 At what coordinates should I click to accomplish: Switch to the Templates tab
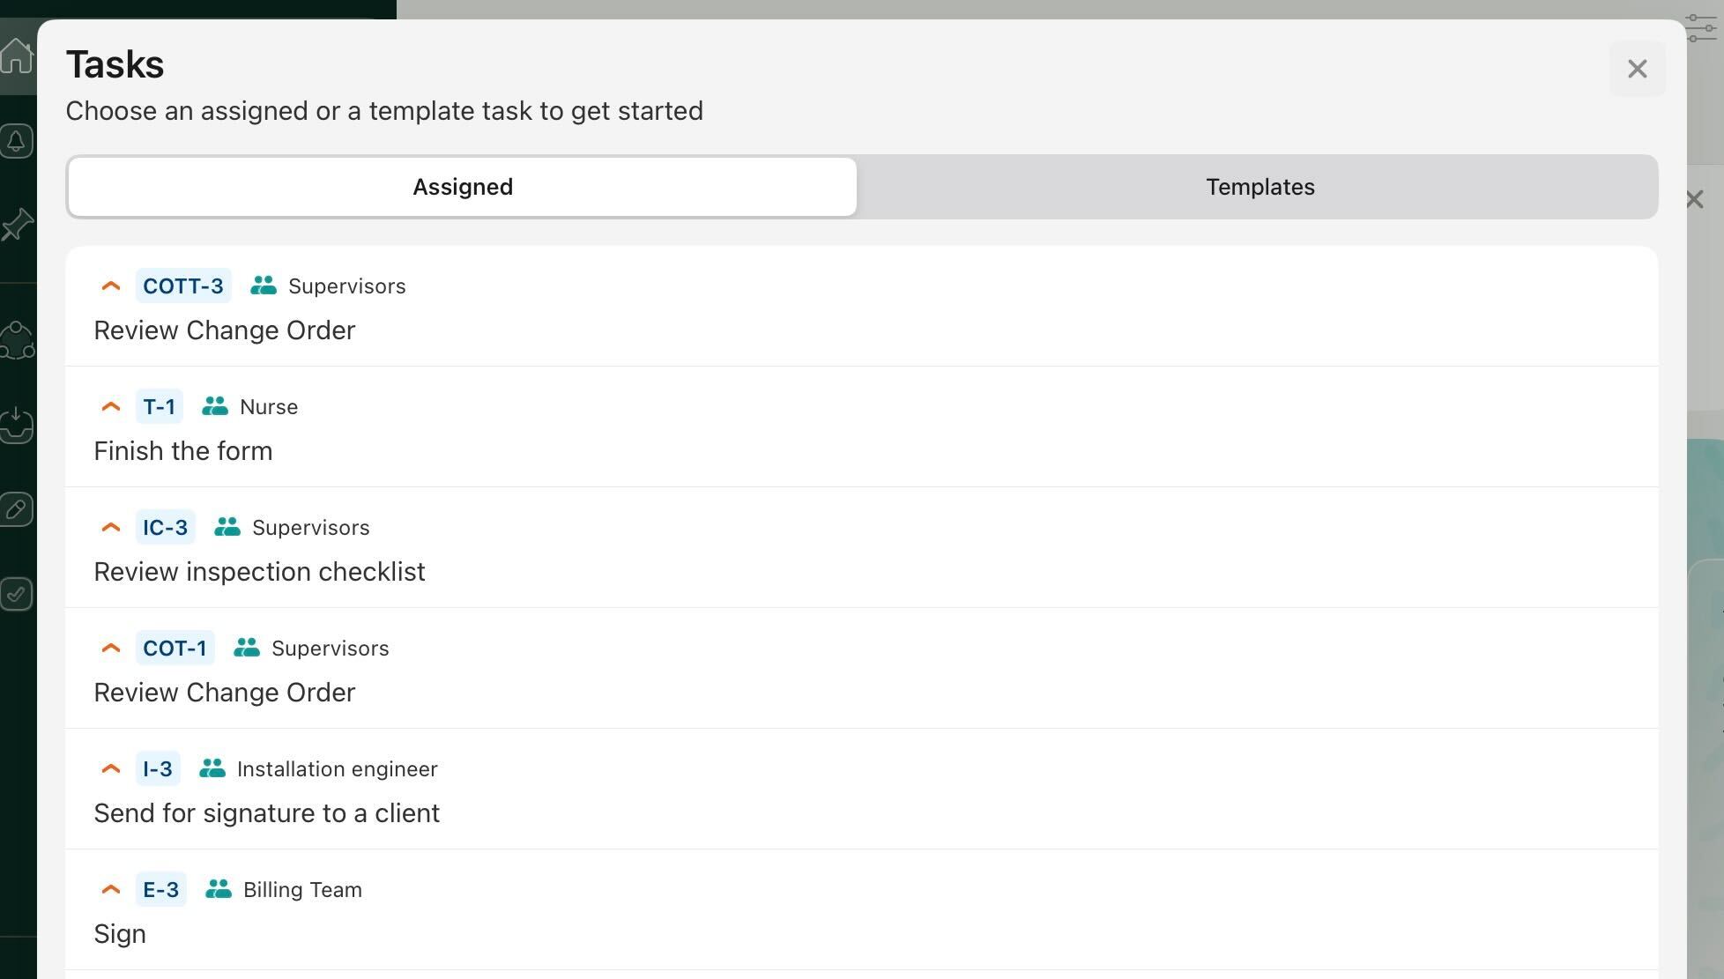tap(1259, 187)
